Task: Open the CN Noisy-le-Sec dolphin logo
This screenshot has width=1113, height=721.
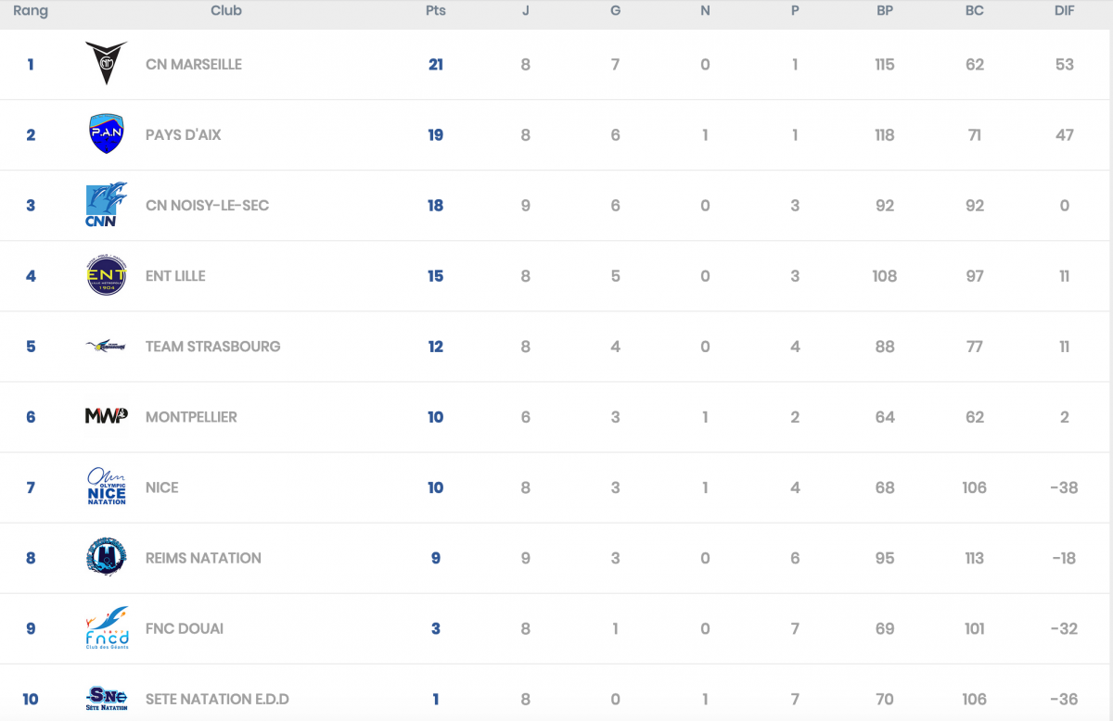Action: [106, 205]
